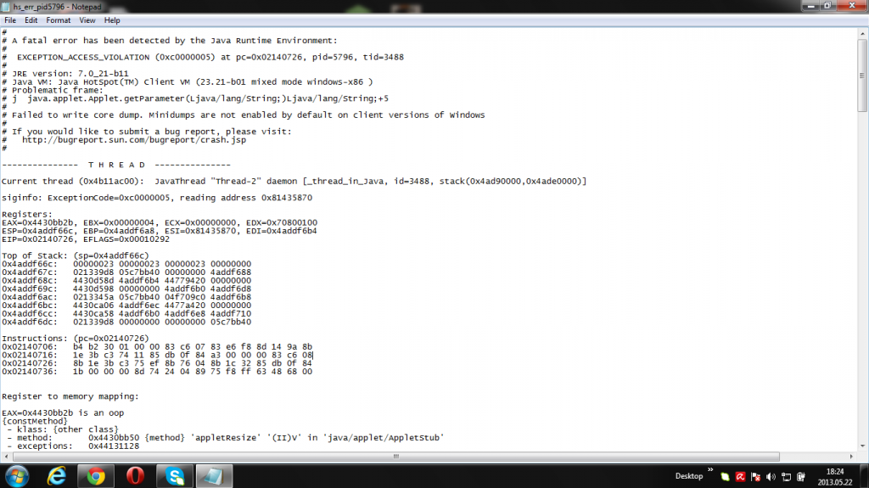
Task: Minimize the Notepad window
Action: (x=810, y=6)
